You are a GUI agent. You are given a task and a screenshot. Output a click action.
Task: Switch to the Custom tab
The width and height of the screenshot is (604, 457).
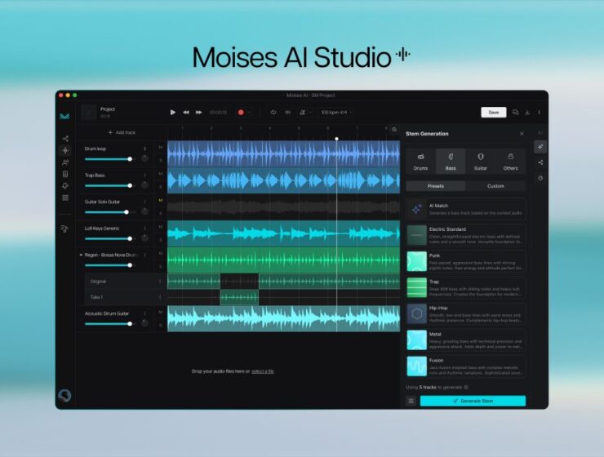click(x=495, y=186)
